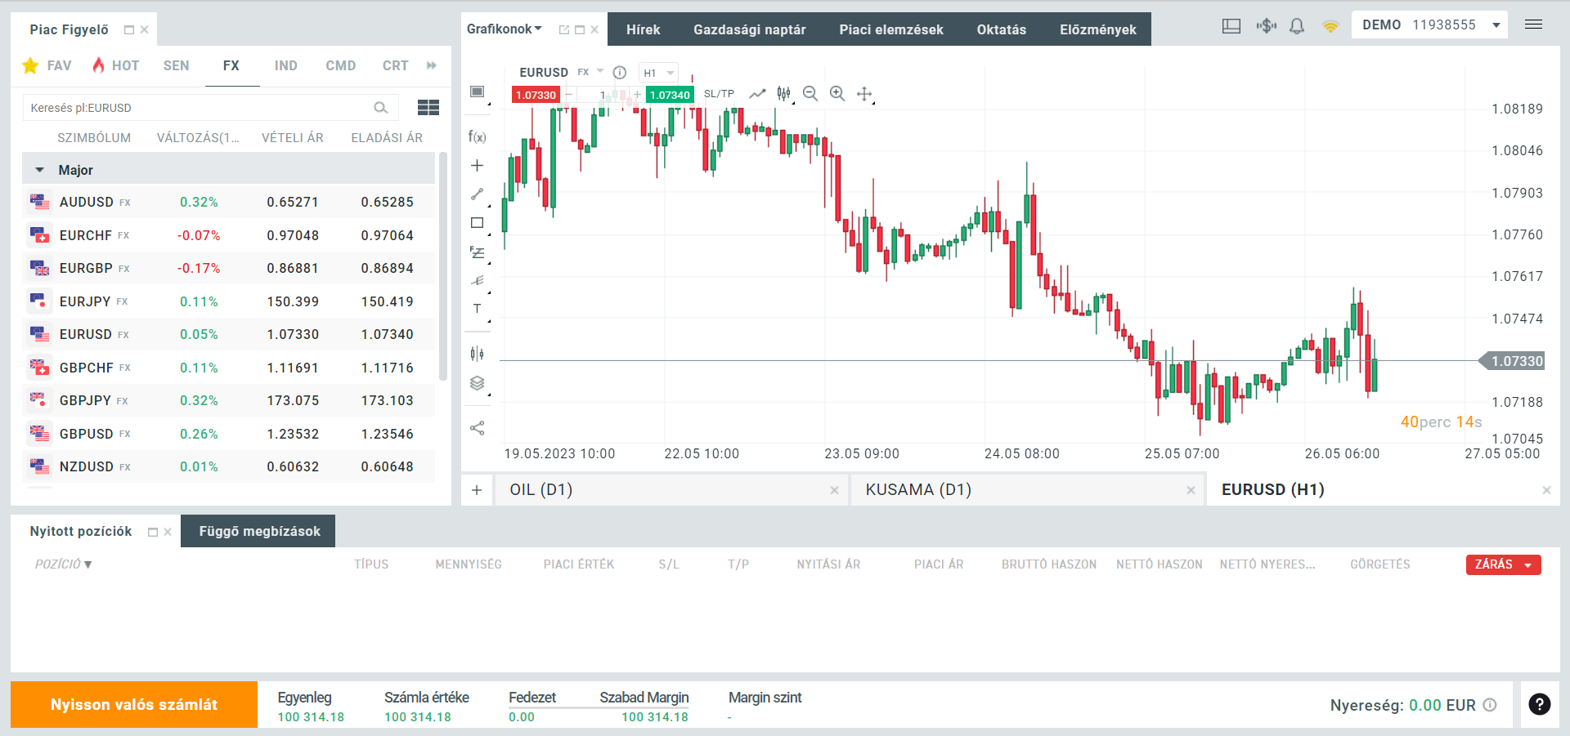Open the Piaci elemzések tab

click(x=891, y=29)
